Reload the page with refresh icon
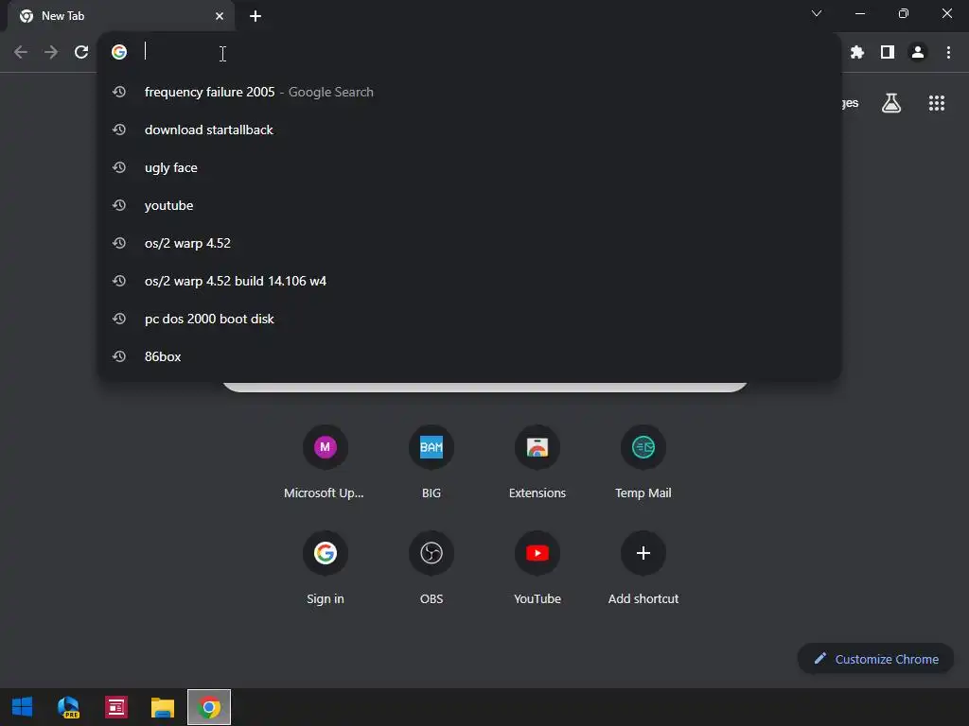Screen dimensions: 969x726 coord(81,53)
